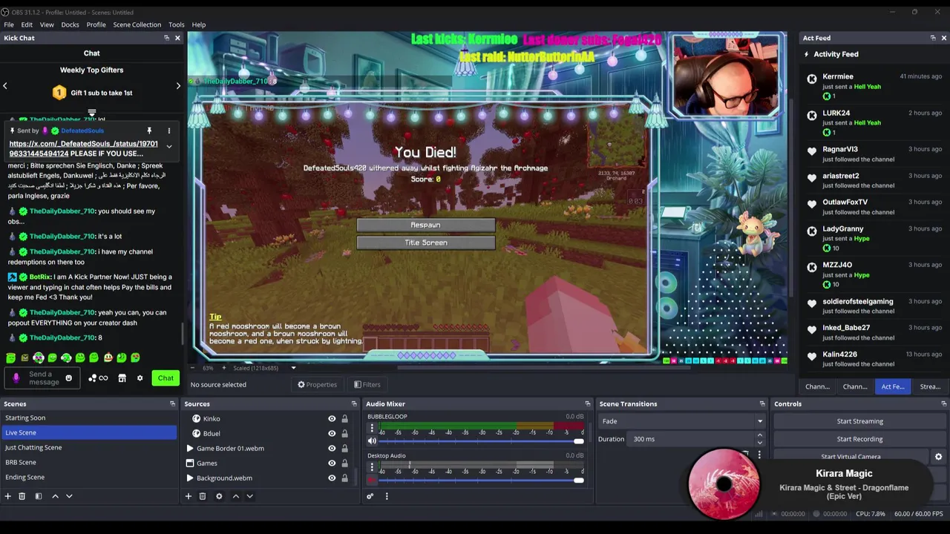The height and width of the screenshot is (534, 950).
Task: Open BUBBLEGLOOP track options menu
Action: [373, 428]
